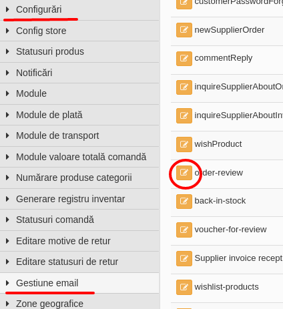Click the edit icon for customerPasswordForg… row
This screenshot has width=283, height=309.
[184, 4]
